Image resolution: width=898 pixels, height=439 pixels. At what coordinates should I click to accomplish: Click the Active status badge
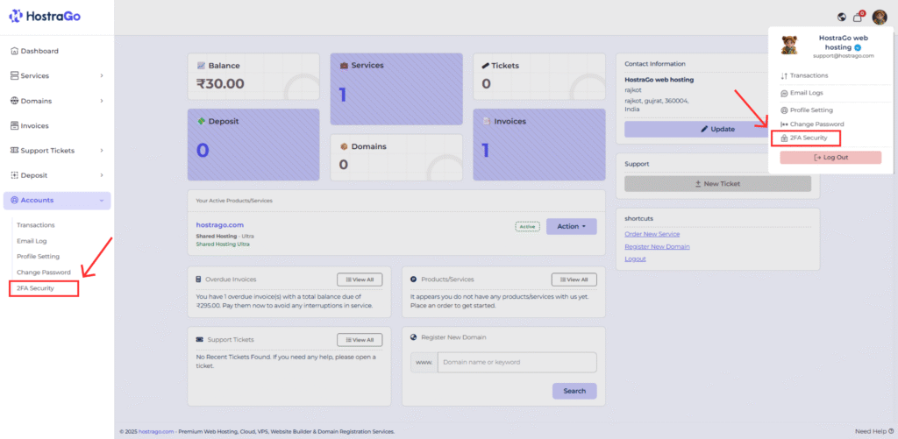click(527, 227)
